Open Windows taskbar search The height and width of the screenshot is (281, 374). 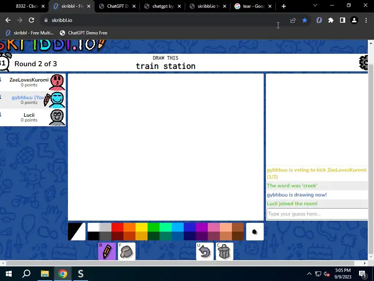26,274
